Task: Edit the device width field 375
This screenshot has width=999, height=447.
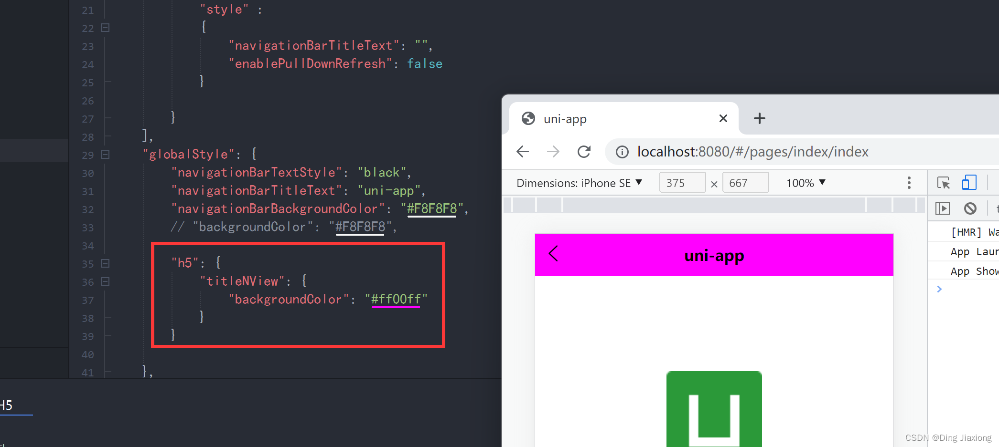Action: pyautogui.click(x=682, y=183)
